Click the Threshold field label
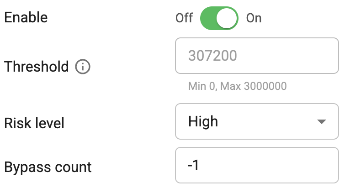The height and width of the screenshot is (188, 350). 37,67
